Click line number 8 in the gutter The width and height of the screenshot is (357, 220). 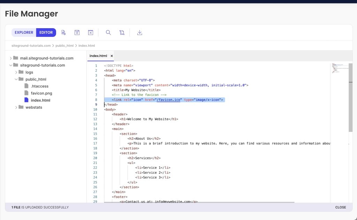coord(96,100)
